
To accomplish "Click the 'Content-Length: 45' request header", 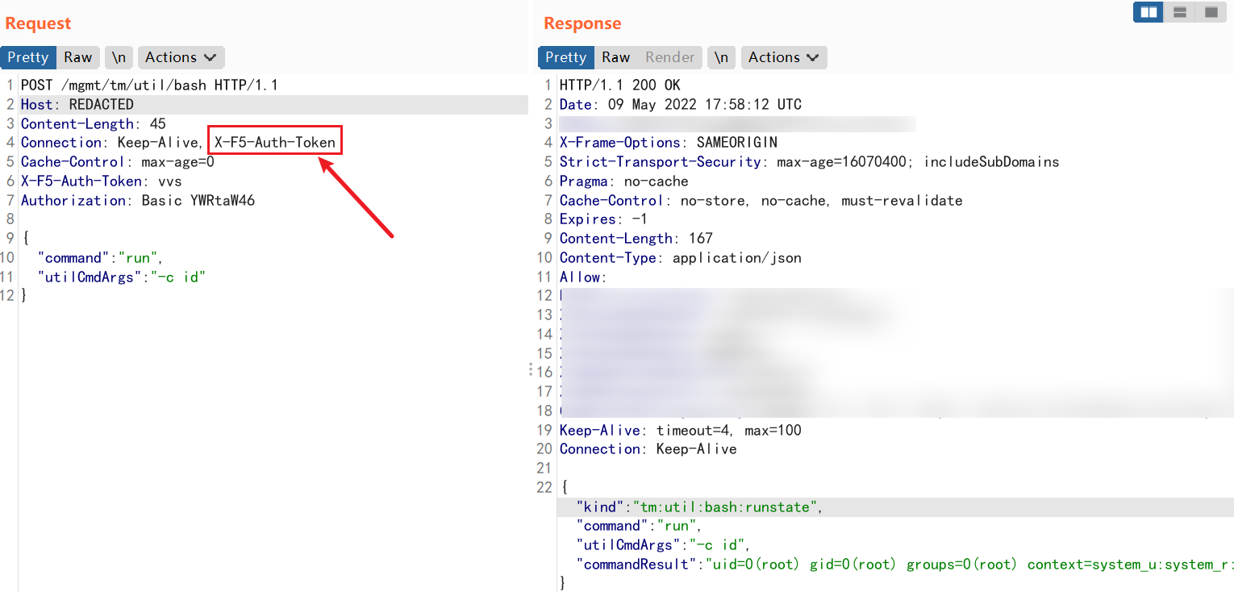I will click(x=94, y=123).
